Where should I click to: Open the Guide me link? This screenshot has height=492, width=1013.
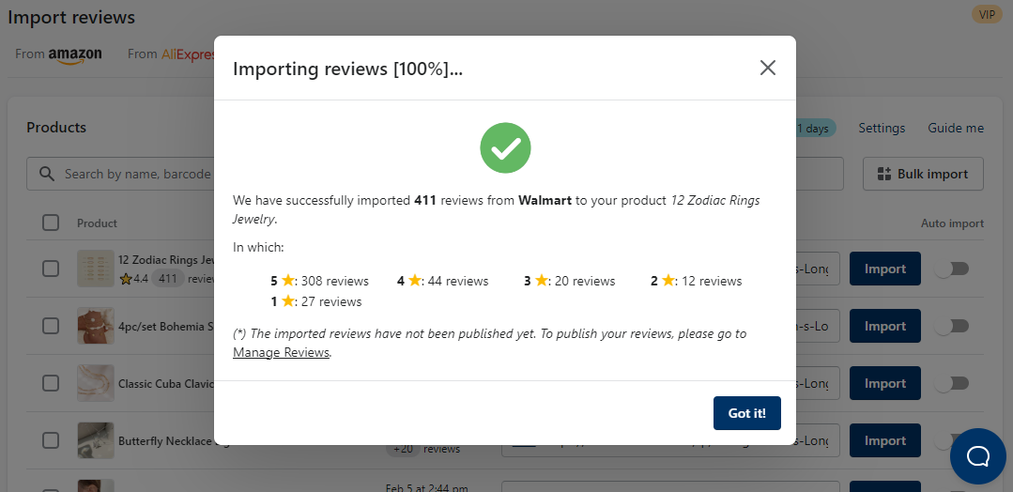956,128
